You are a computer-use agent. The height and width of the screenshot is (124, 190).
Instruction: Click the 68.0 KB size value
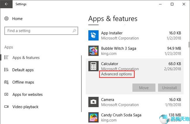click(x=175, y=64)
